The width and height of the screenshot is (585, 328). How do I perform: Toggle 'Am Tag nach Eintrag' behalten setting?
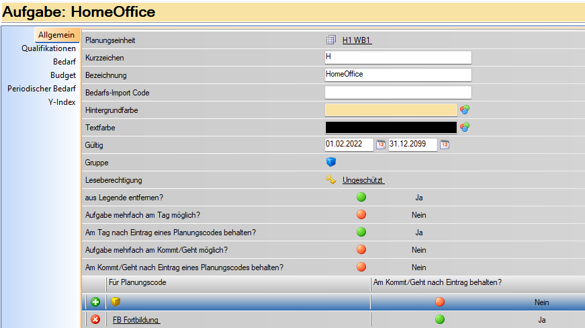361,233
